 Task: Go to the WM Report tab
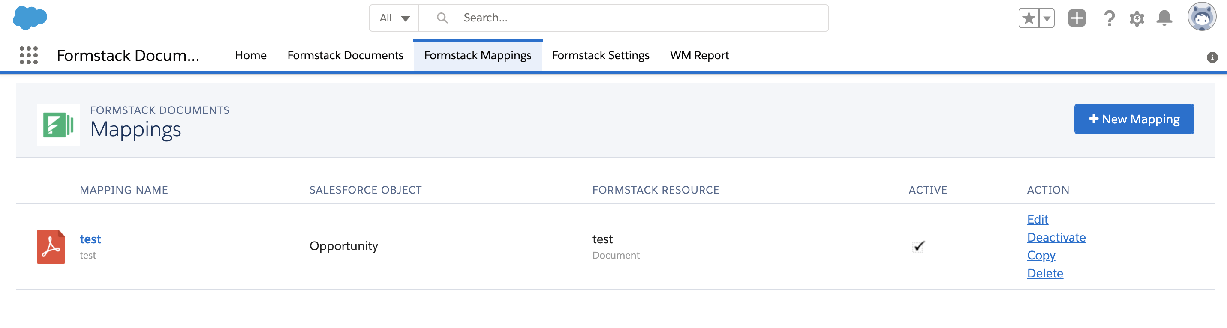(699, 55)
